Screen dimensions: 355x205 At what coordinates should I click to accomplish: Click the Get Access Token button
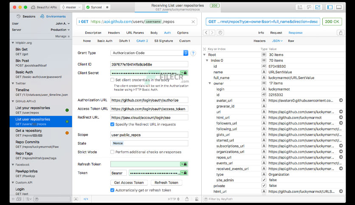(129, 183)
